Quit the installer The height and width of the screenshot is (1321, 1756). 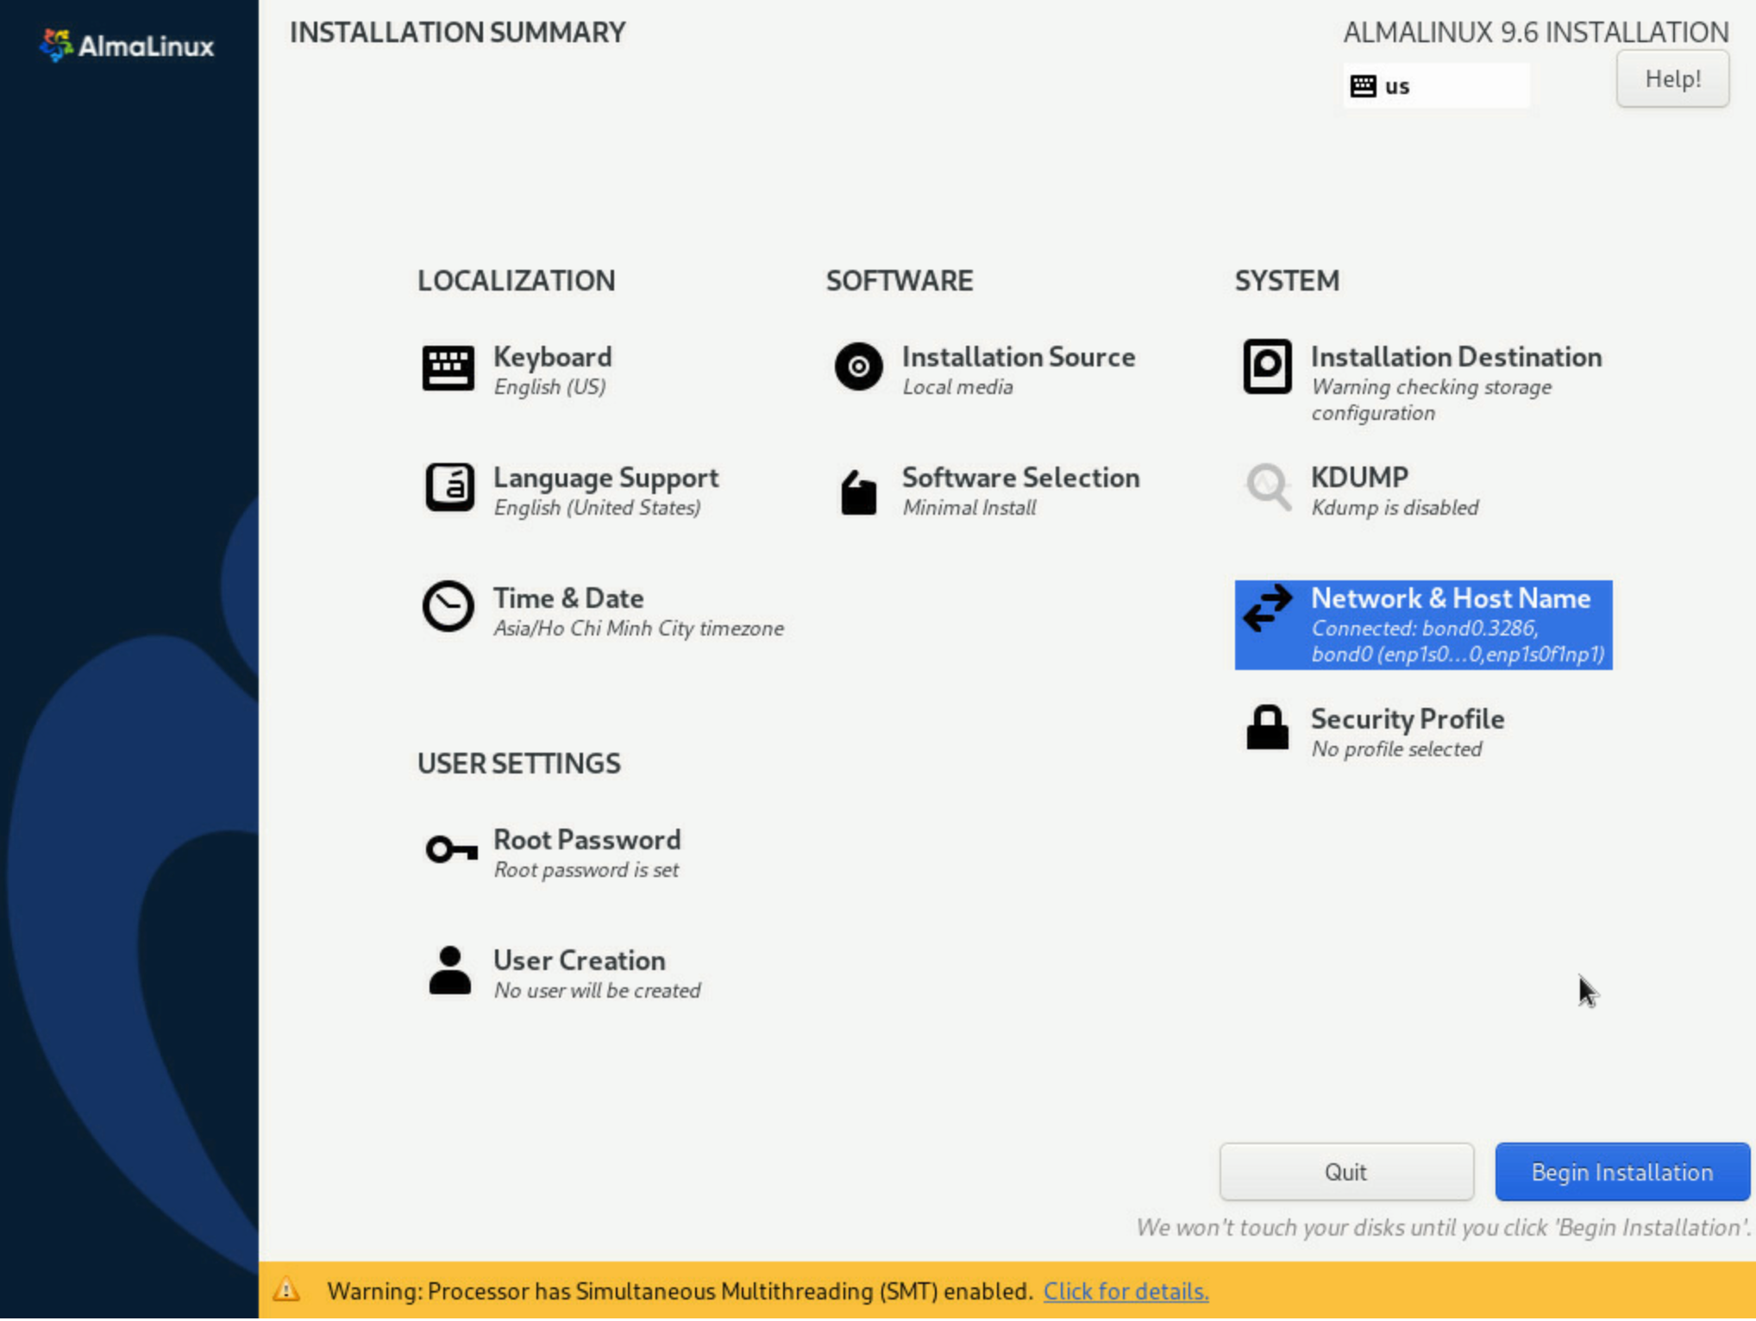pos(1346,1174)
